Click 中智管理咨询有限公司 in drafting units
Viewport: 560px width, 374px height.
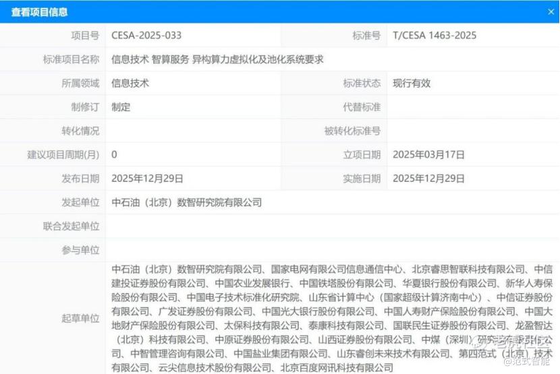pos(177,354)
